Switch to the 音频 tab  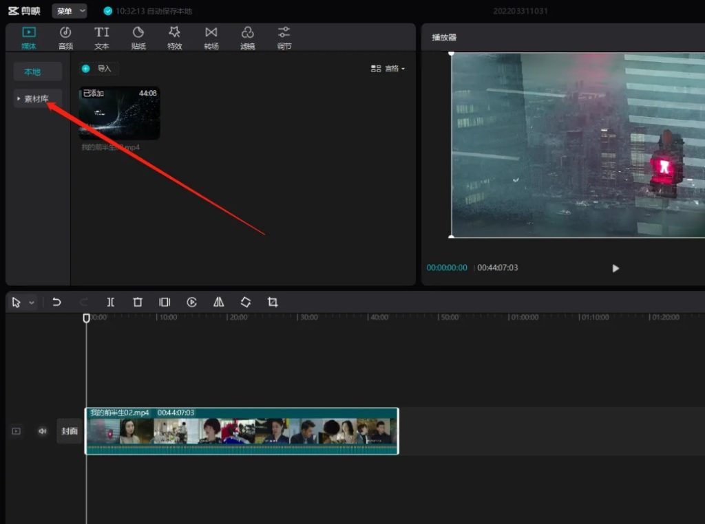point(65,38)
